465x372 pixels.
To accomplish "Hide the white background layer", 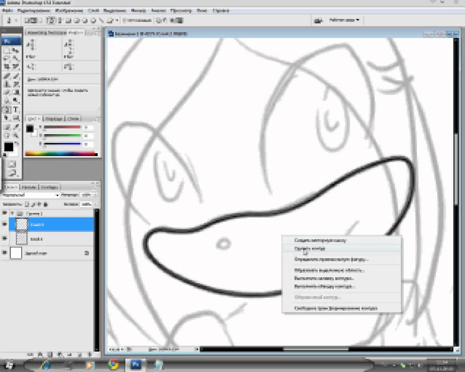I will (5, 253).
